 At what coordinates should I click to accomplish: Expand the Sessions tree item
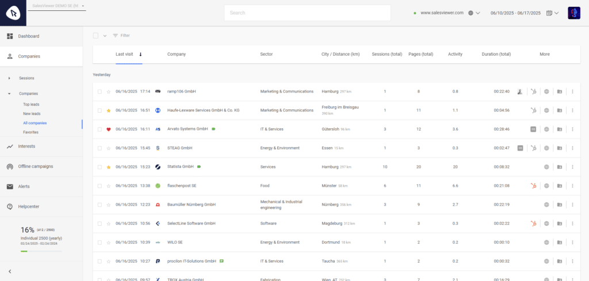(x=9, y=78)
